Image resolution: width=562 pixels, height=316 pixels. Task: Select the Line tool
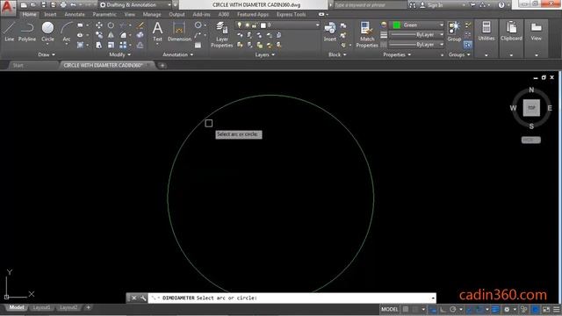10,32
